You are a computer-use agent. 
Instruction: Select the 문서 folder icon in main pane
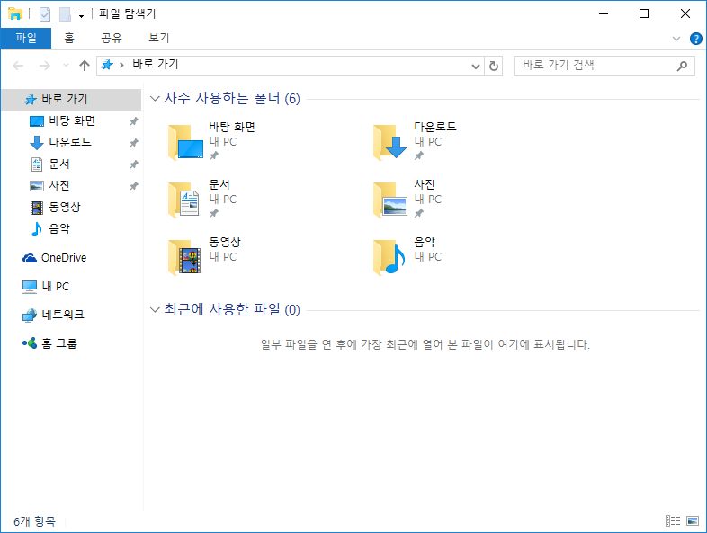pos(184,200)
